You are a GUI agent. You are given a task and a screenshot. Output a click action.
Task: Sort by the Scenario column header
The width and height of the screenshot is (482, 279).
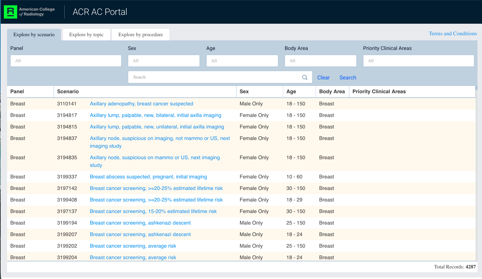click(68, 92)
